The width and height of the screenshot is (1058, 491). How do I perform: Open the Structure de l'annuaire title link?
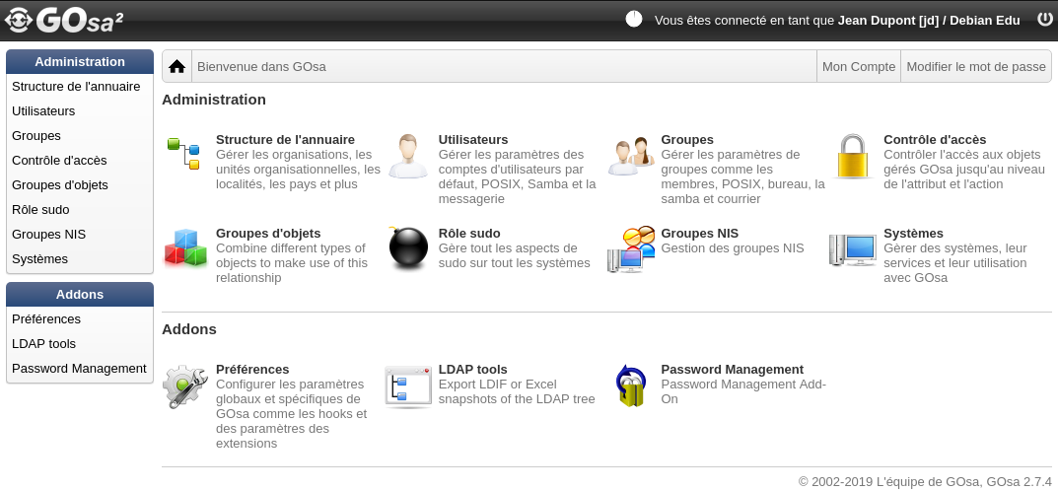point(285,140)
